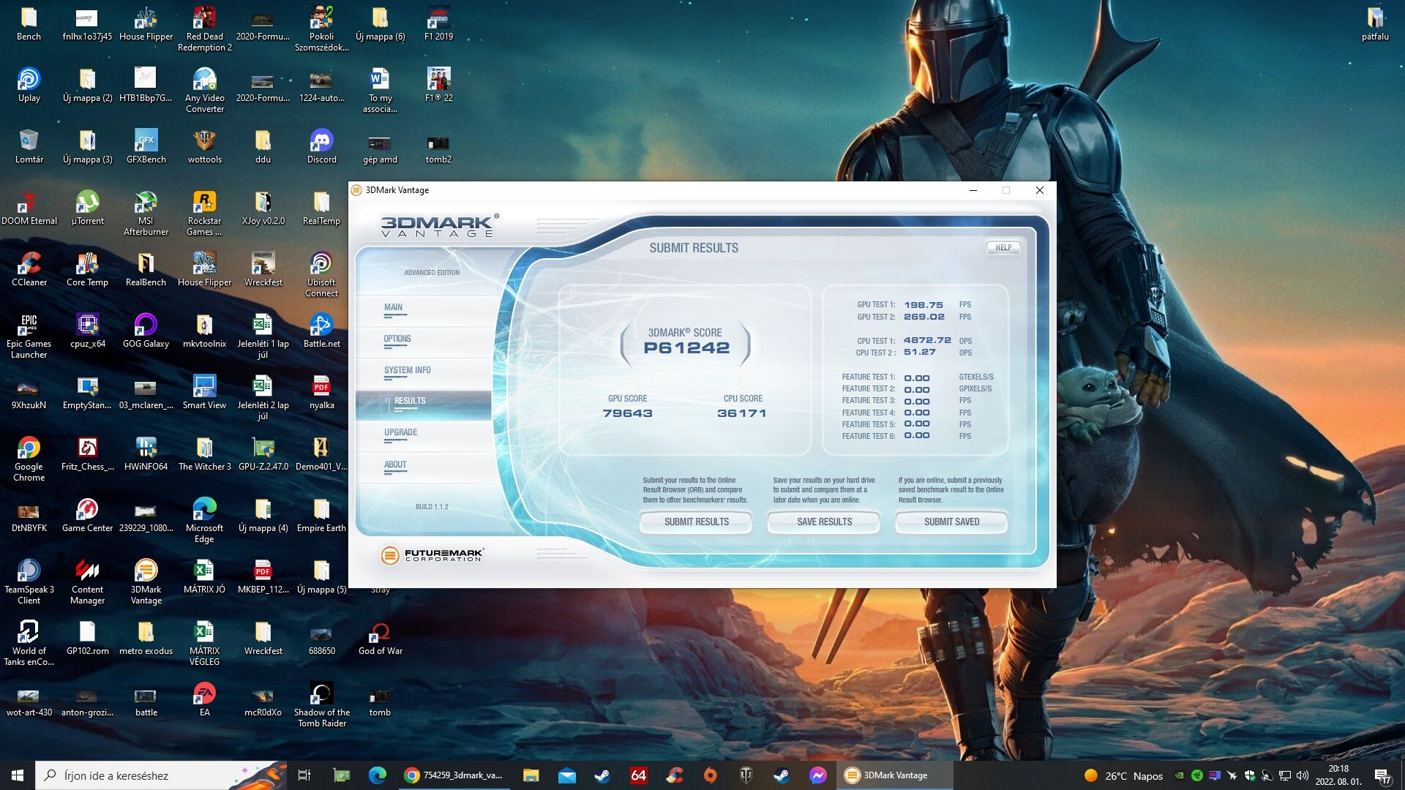Click the weather widget showing 26°C Napos
Viewport: 1405px width, 790px height.
tap(1123, 775)
